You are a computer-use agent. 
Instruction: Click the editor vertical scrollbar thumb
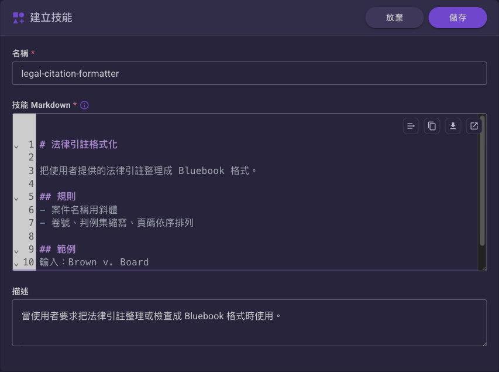(482, 181)
